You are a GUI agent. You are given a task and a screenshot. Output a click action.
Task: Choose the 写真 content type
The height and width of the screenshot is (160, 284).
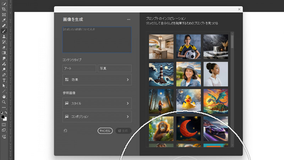pos(114,68)
